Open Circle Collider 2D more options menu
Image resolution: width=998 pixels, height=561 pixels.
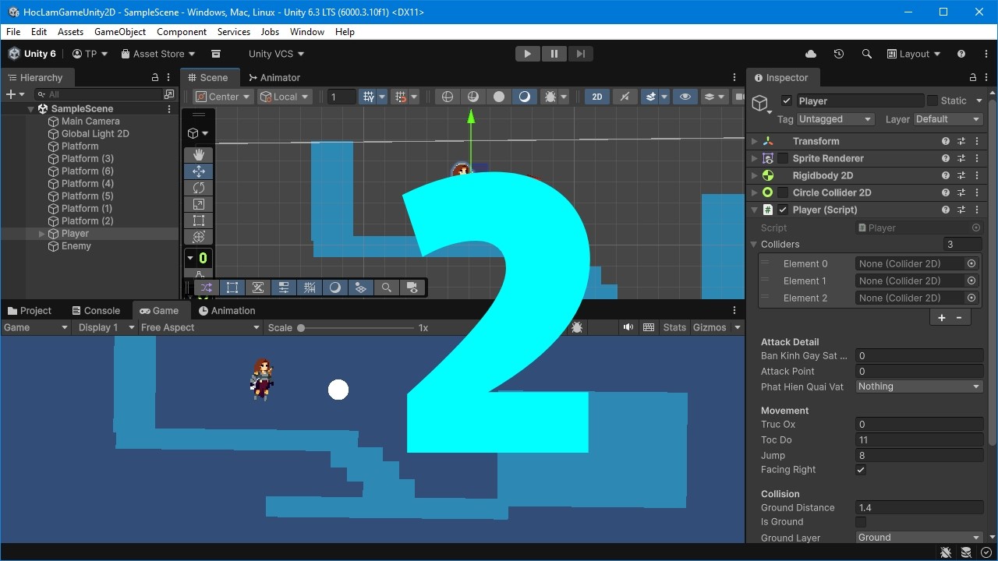977,192
